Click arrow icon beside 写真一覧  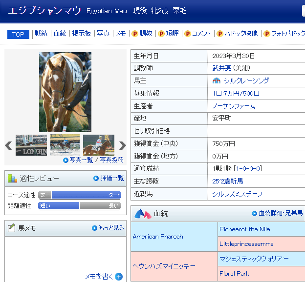coord(66,160)
